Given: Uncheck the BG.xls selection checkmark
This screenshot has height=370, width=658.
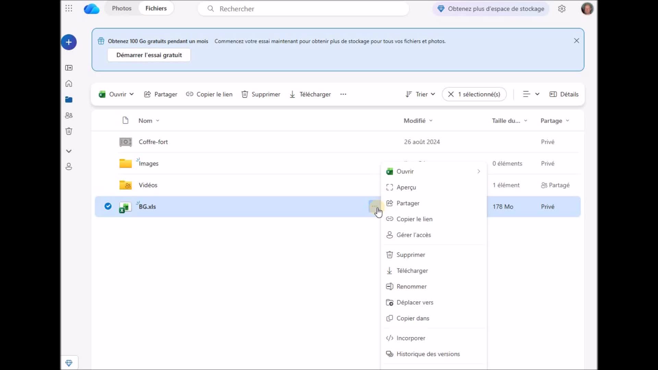Looking at the screenshot, I should coord(108,206).
